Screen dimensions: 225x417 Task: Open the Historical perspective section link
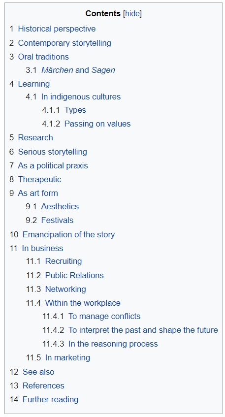point(57,29)
